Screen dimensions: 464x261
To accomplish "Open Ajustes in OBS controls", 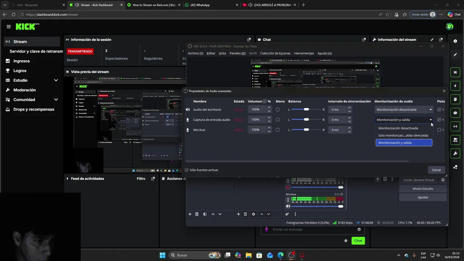I will 423,197.
